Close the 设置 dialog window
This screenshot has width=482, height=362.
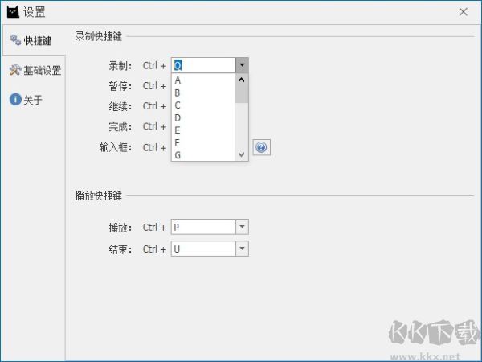pyautogui.click(x=463, y=12)
